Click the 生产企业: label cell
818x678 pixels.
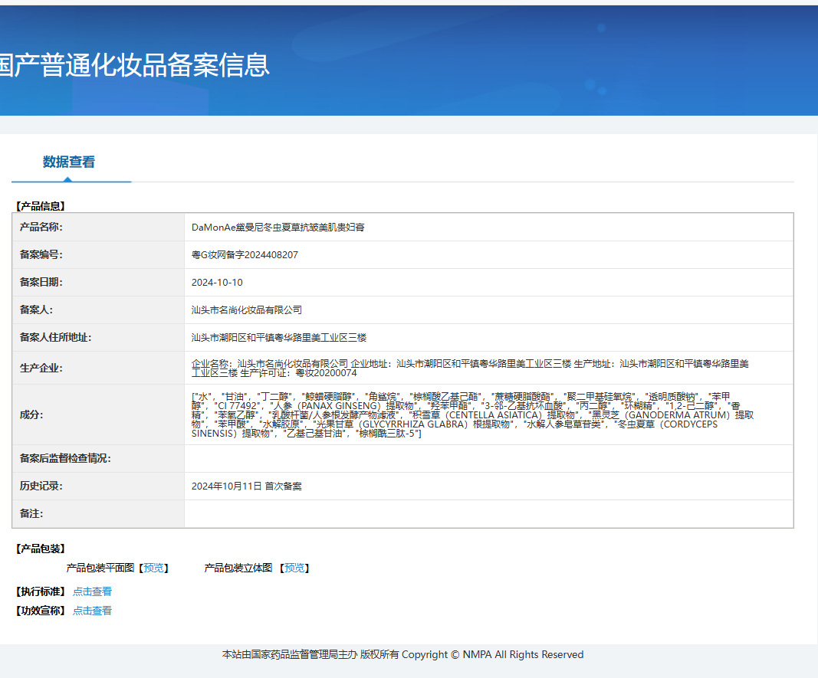pyautogui.click(x=98, y=368)
